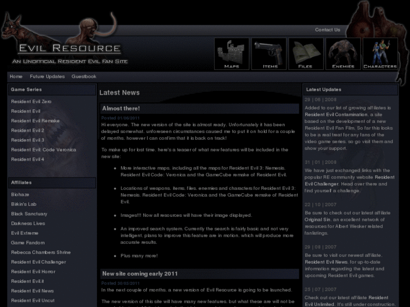Click the Game Series panel header

[x=52, y=90]
